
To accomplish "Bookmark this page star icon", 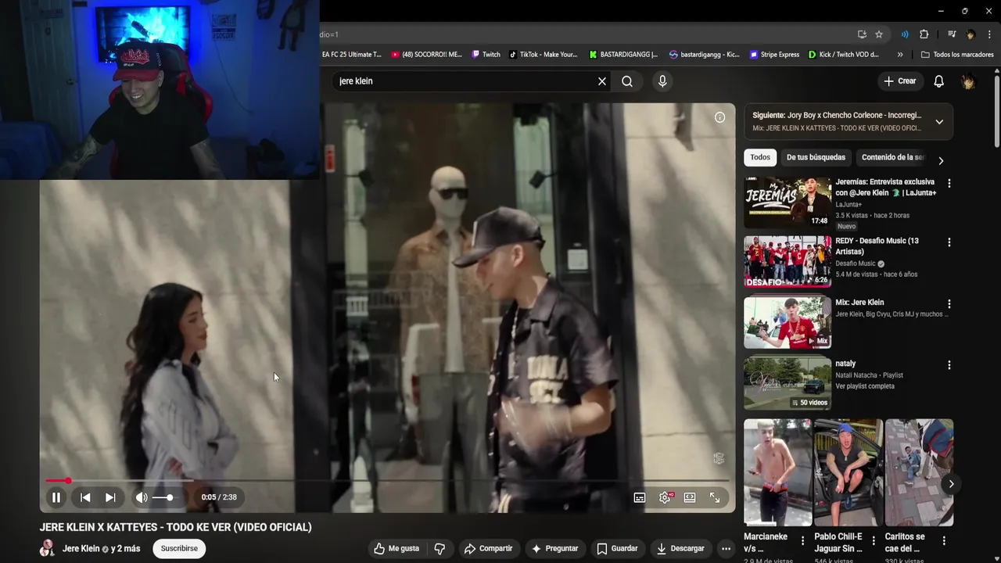I will point(879,34).
